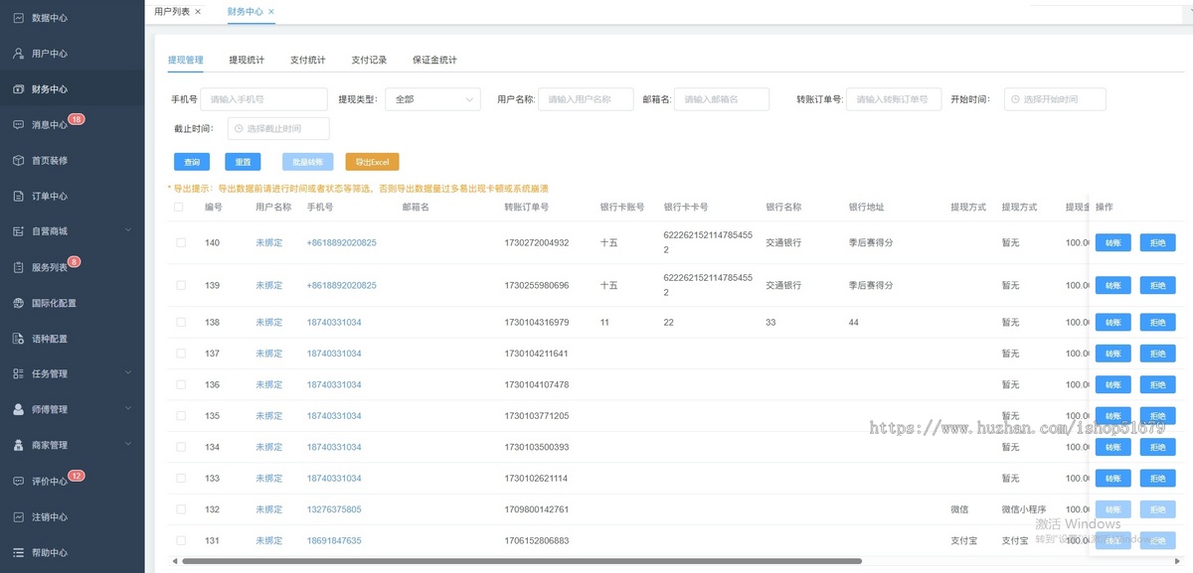
Task: Click the 财务中心 wallet icon
Action: coord(18,89)
